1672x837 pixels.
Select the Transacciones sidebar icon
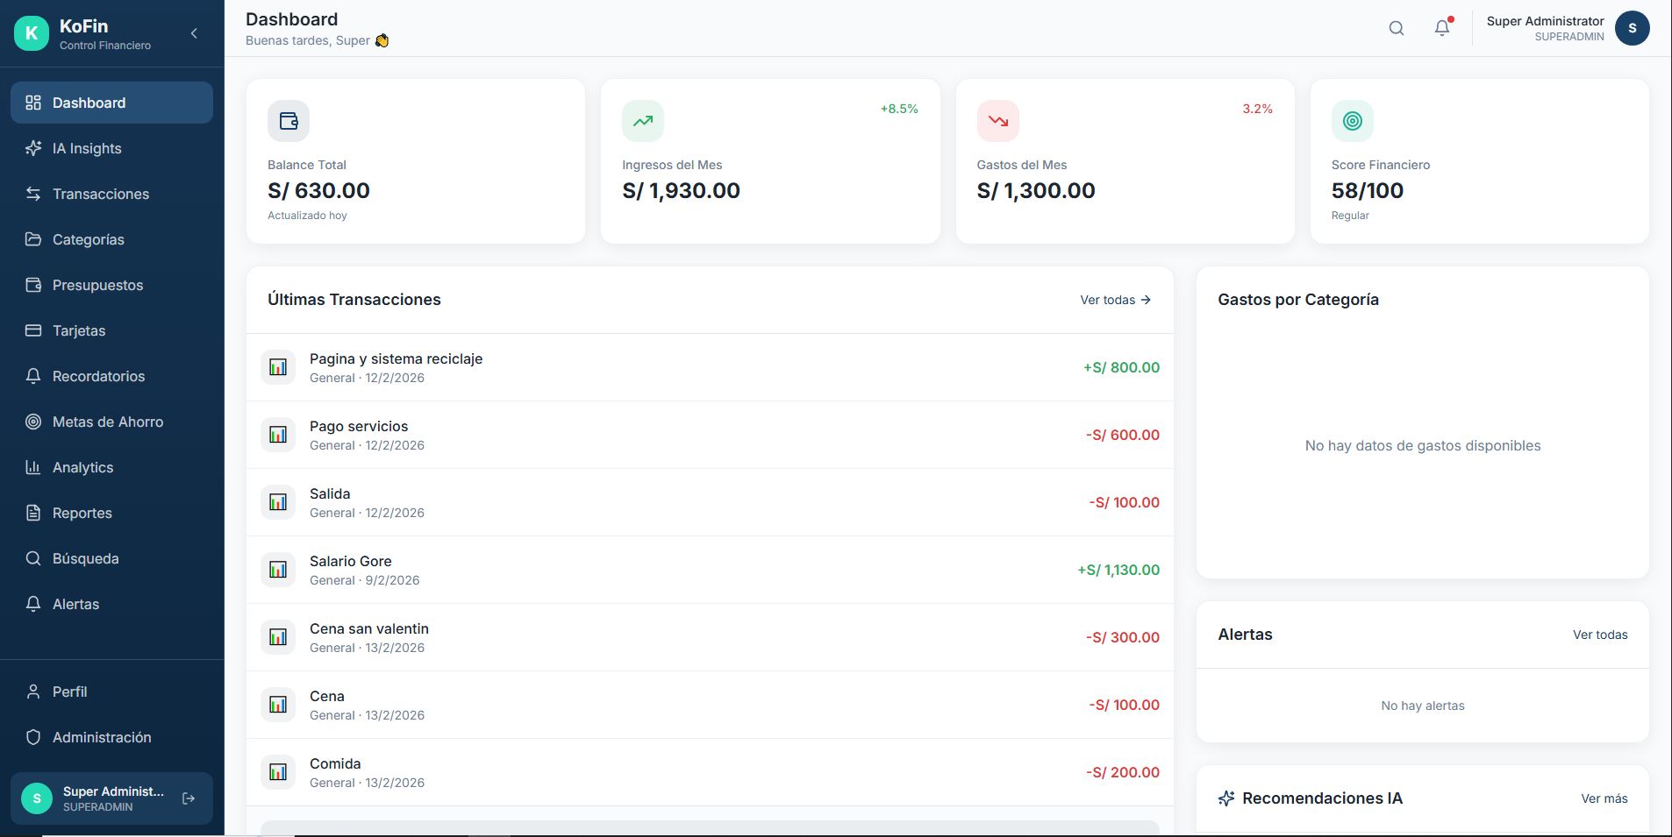[x=32, y=194]
